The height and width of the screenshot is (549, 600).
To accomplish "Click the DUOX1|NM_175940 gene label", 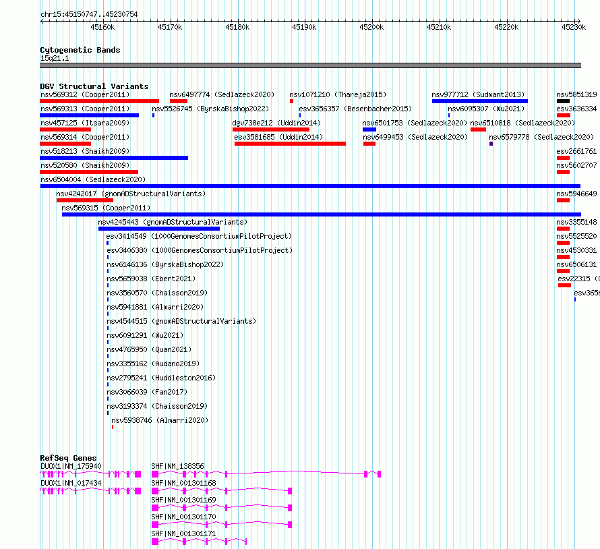I will (x=71, y=466).
